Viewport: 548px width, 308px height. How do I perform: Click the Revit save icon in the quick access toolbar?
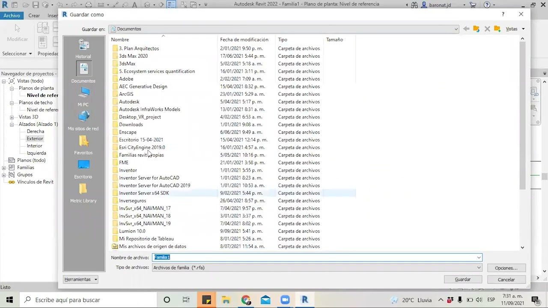pyautogui.click(x=36, y=5)
